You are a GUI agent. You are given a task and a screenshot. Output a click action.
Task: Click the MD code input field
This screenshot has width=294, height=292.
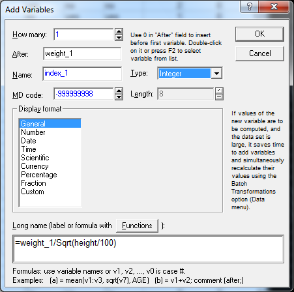click(83, 94)
